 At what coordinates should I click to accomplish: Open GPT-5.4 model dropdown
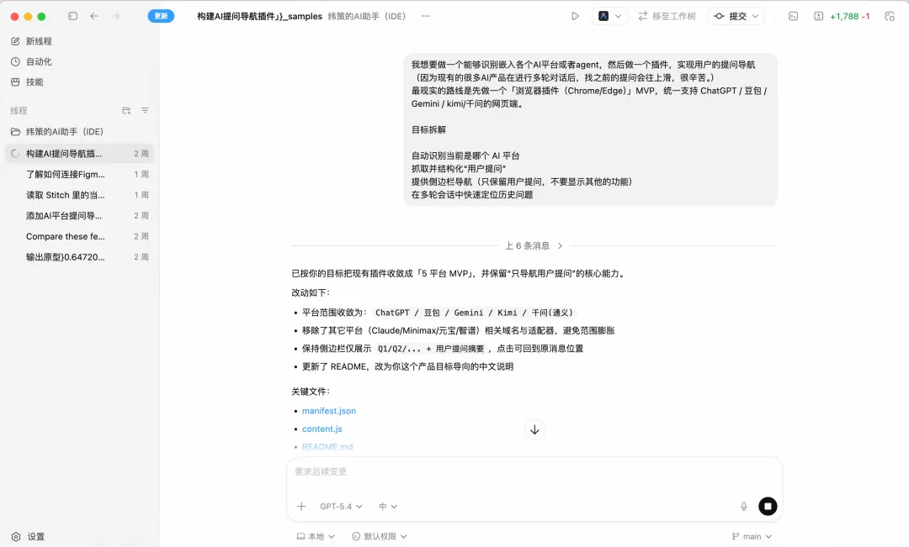(x=341, y=507)
